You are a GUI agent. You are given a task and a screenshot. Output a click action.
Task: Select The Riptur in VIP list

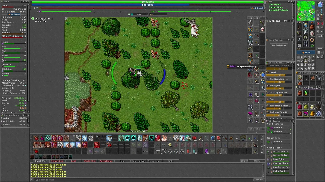click(274, 4)
